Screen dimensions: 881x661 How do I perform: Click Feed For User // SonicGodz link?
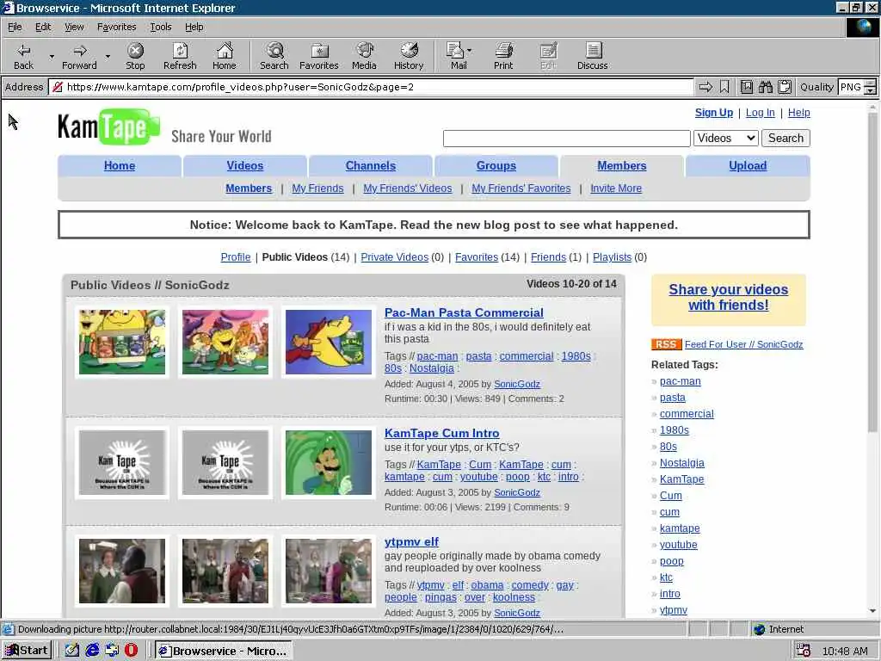coord(743,344)
